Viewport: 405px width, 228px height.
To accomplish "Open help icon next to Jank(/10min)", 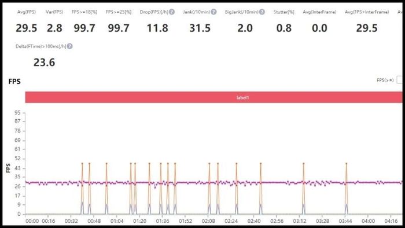I will pyautogui.click(x=213, y=12).
